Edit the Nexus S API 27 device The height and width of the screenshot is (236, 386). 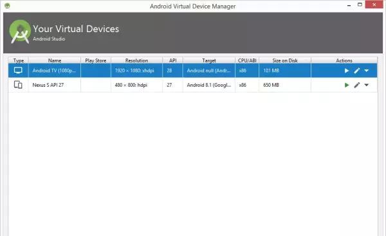coord(356,85)
